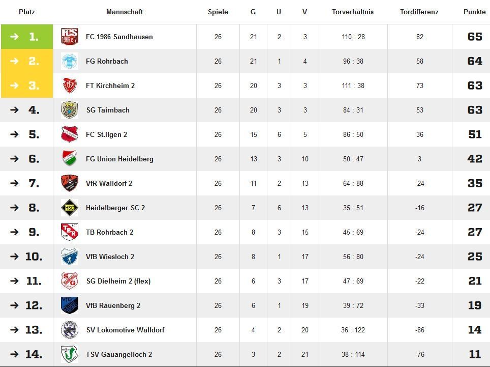490x367 pixels.
Task: Click the TSV Gauangelloch 2 green logo
Action: (x=69, y=354)
